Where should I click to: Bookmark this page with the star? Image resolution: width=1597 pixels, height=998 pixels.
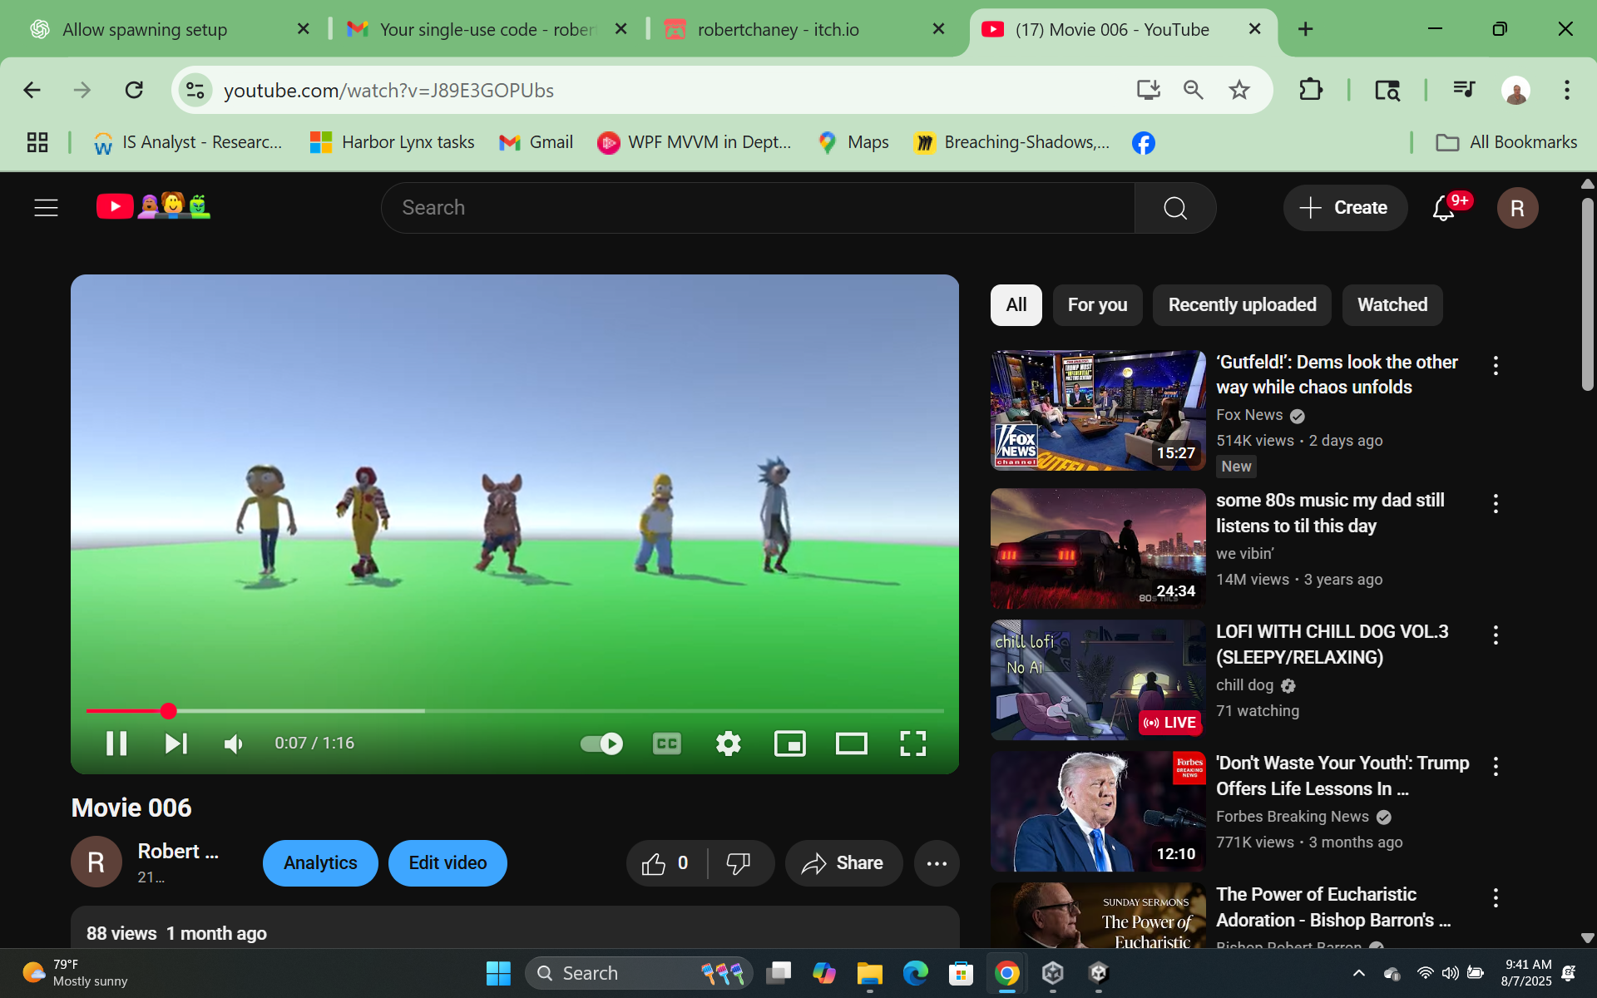[1239, 90]
